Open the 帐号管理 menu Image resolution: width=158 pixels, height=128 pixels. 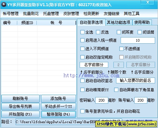pyautogui.click(x=11, y=14)
